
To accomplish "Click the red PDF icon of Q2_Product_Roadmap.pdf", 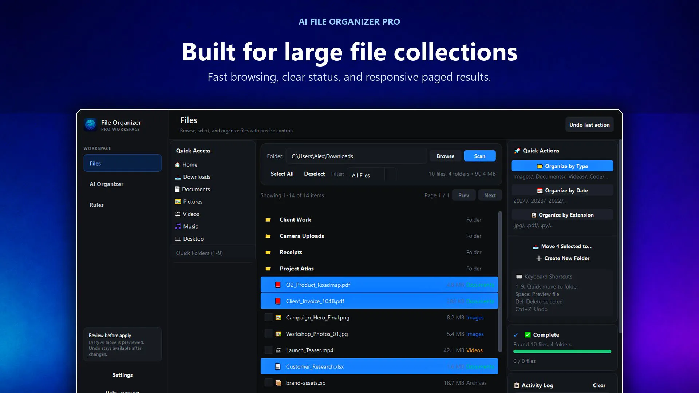I will tap(278, 285).
